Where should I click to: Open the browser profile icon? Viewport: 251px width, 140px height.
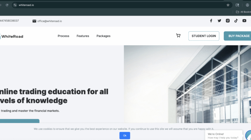click(x=247, y=5)
